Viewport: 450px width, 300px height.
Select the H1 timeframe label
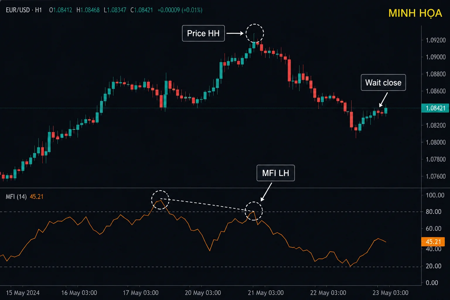[x=38, y=10]
